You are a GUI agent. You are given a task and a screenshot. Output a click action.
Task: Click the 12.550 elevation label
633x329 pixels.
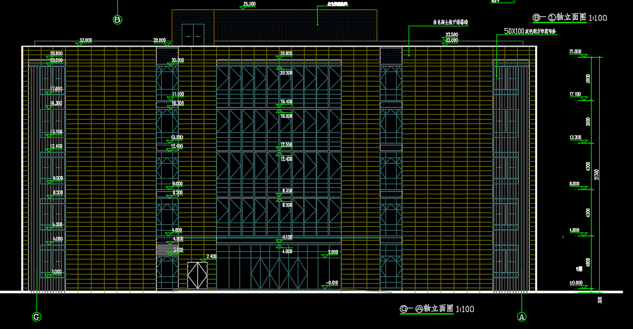(286, 145)
